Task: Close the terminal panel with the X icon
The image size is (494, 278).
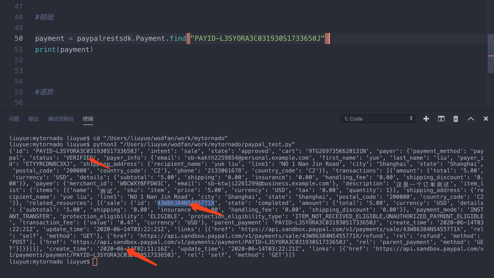Action: [x=486, y=119]
